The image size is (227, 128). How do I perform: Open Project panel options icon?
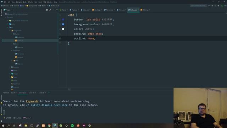pyautogui.click(x=54, y=10)
